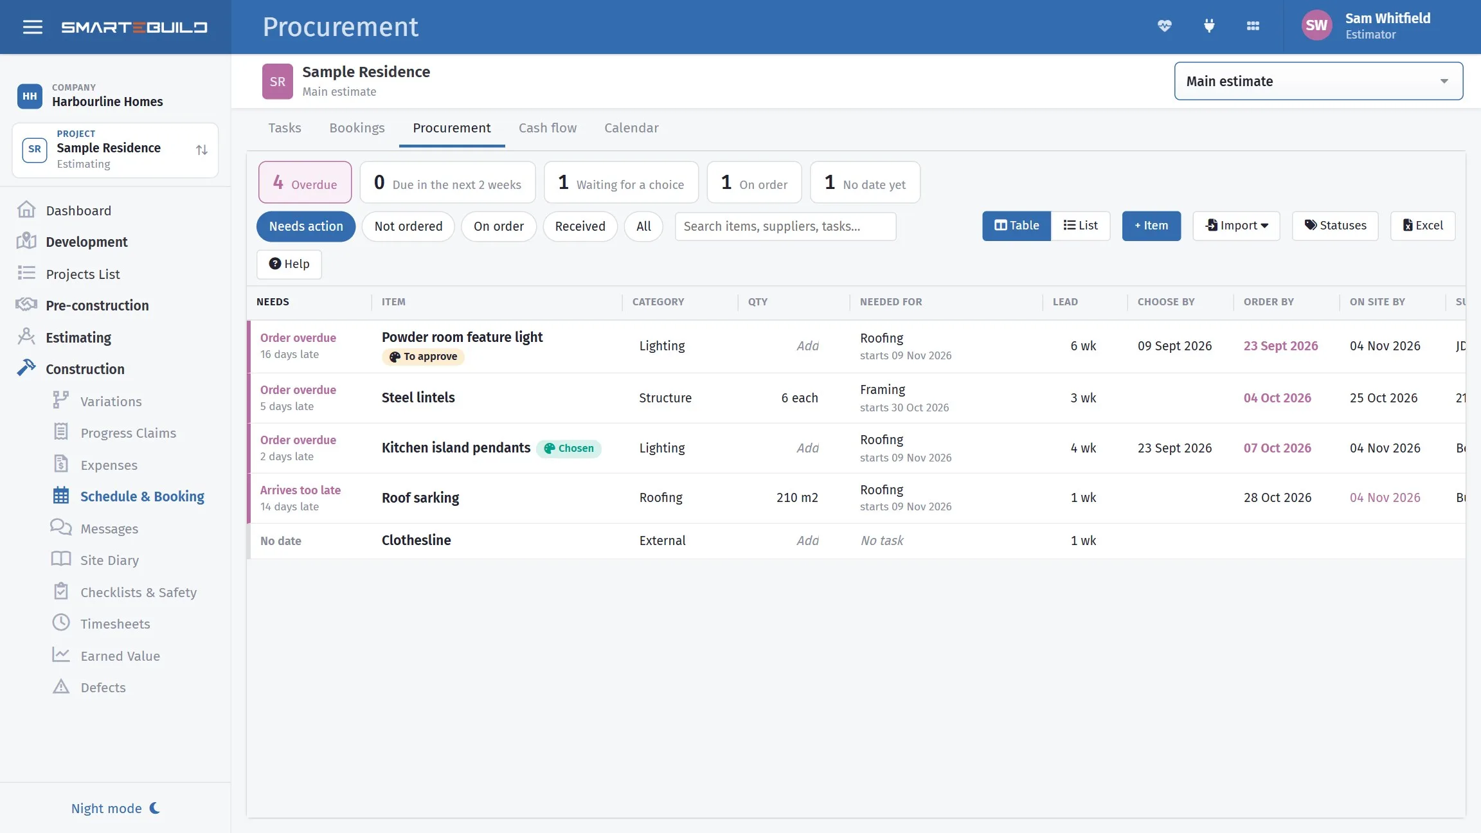This screenshot has height=833, width=1481.
Task: Click the Construction hammer icon
Action: pyautogui.click(x=26, y=368)
